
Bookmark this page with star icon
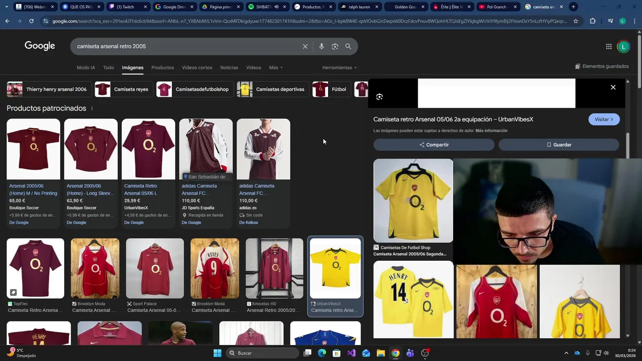pyautogui.click(x=576, y=21)
